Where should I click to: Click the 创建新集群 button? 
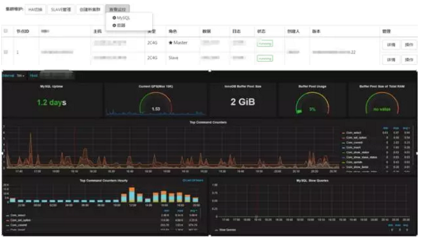pos(90,10)
